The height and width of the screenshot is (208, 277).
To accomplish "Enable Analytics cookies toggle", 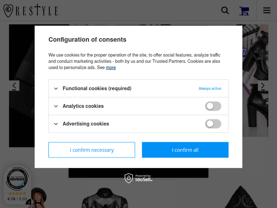I will pos(213,106).
